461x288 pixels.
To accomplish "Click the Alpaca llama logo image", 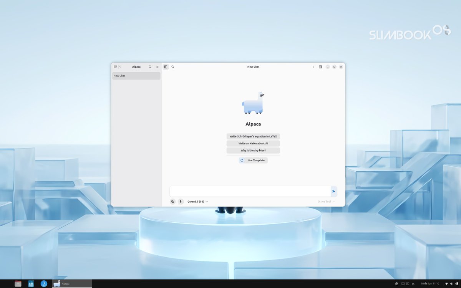I will [253, 103].
